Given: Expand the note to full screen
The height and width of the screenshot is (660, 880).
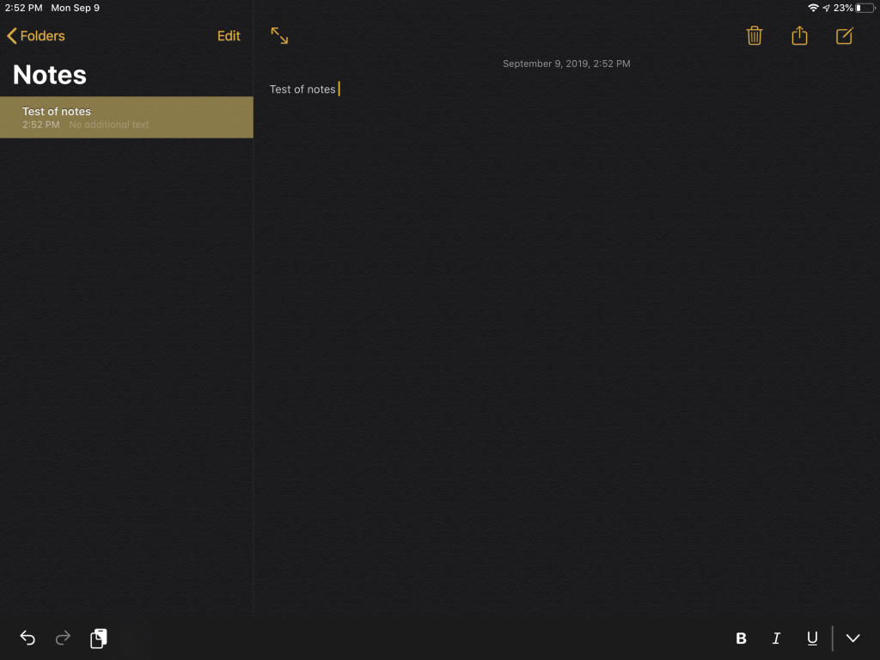Looking at the screenshot, I should 279,36.
